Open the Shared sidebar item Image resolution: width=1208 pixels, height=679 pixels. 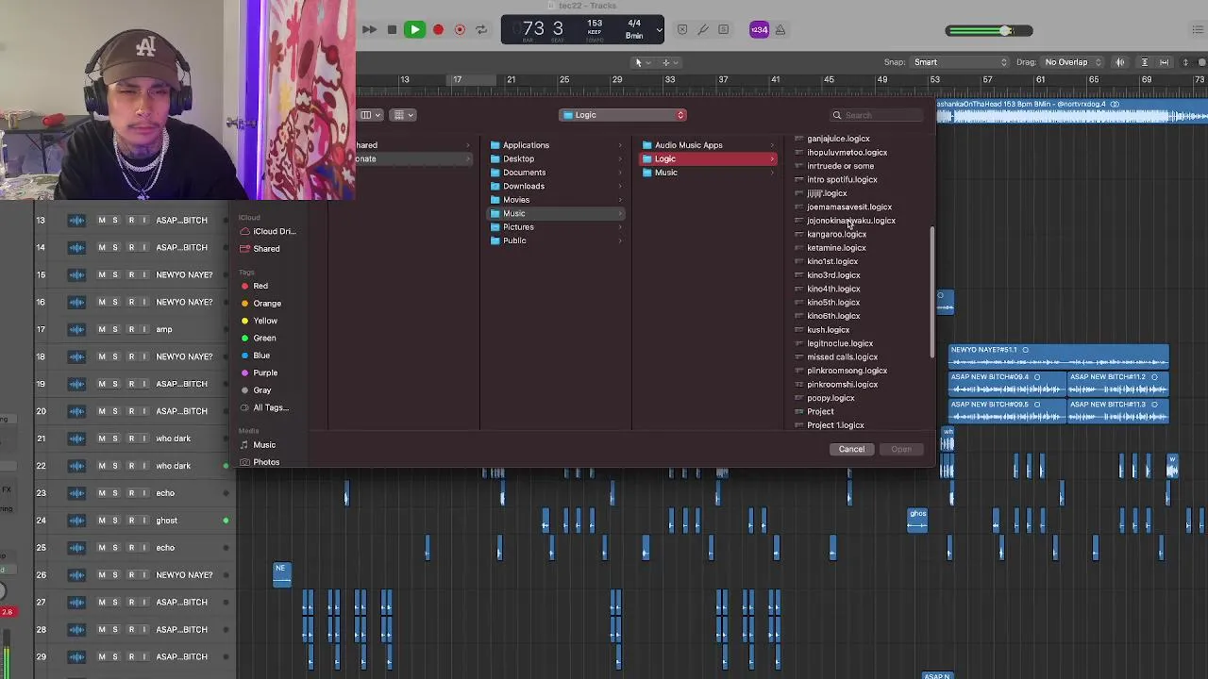[x=260, y=249]
